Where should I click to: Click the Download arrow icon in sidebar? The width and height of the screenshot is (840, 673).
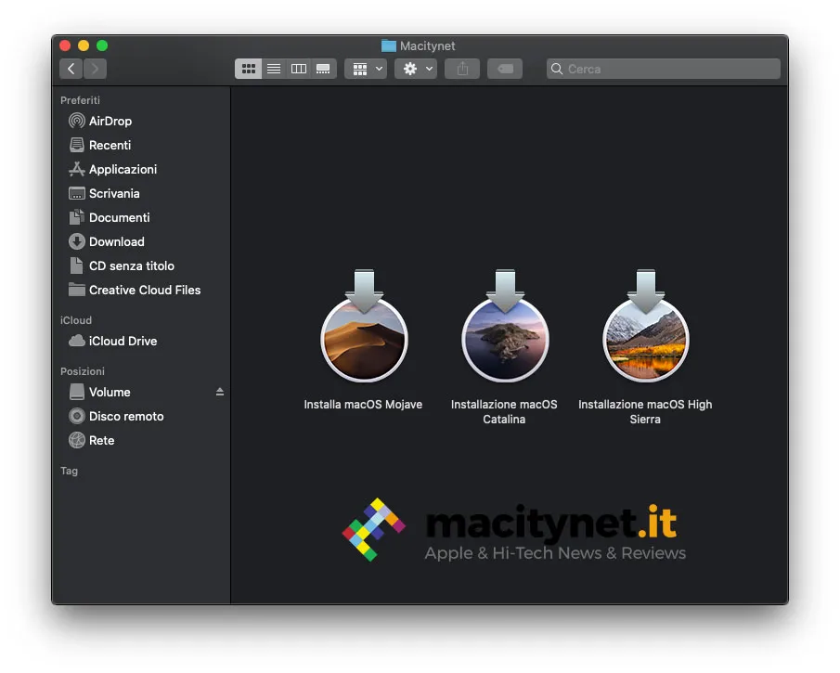coord(77,241)
